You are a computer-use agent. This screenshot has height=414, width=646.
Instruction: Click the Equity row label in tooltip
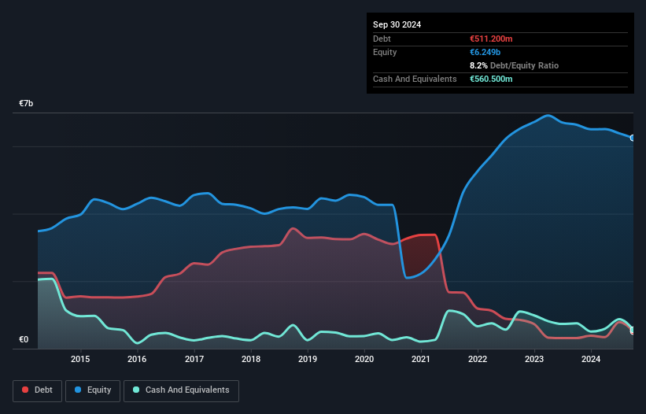pyautogui.click(x=385, y=52)
